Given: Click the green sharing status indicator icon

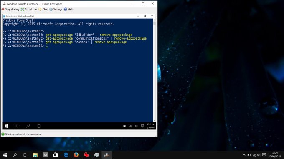Looking at the screenshot, I should point(3,134).
